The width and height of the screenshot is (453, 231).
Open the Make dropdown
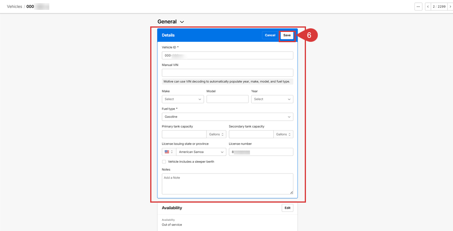183,99
